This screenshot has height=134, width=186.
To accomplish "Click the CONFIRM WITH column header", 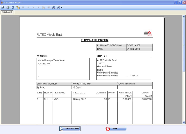I will click(126, 84).
